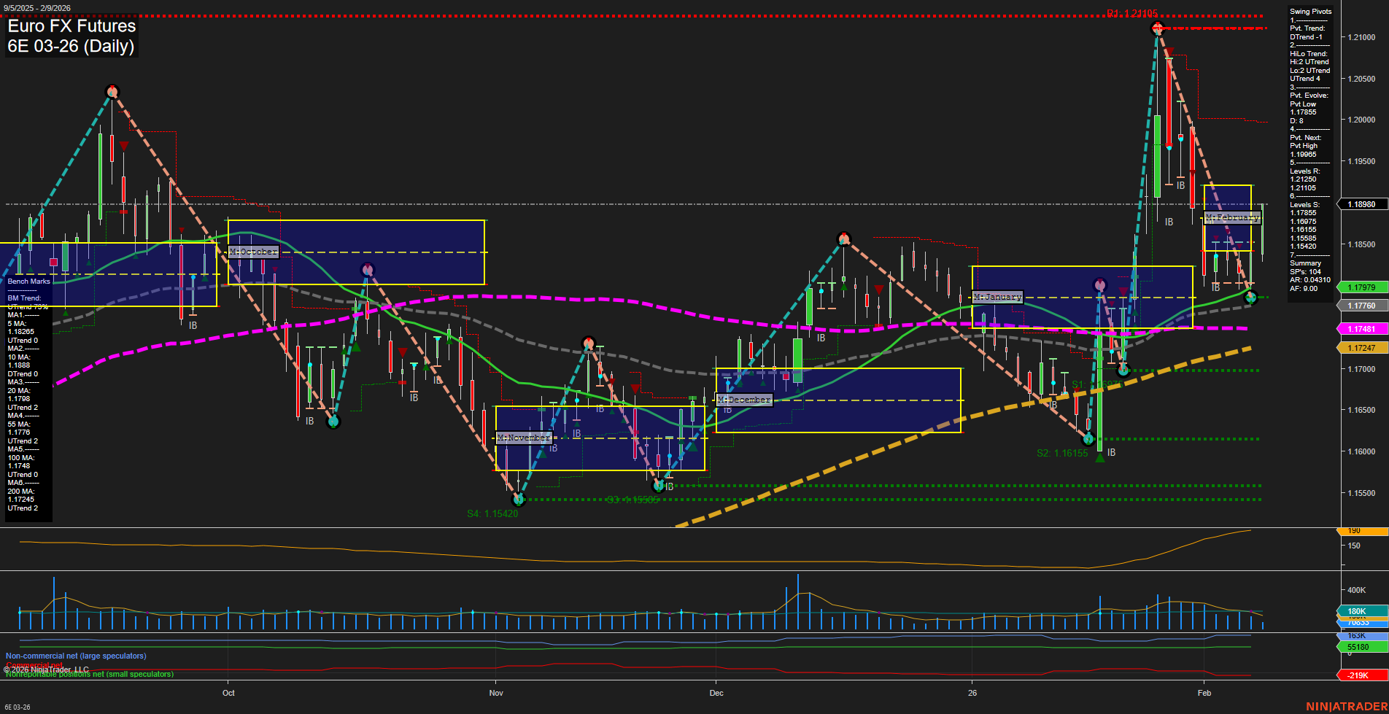Screen dimensions: 1389x714
Task: Select the red down-arrow signal below the October high
Action: 124,144
